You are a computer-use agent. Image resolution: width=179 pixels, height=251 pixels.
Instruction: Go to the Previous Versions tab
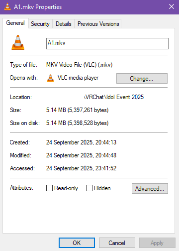(98, 24)
